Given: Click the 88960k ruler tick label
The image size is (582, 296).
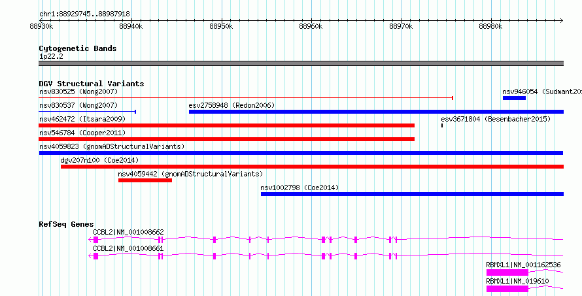Looking at the screenshot, I should click(x=311, y=27).
